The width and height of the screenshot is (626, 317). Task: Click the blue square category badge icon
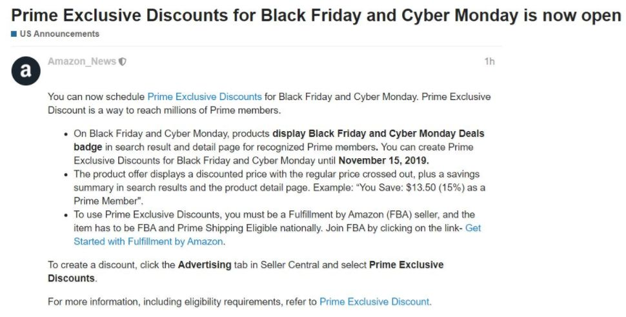[14, 34]
